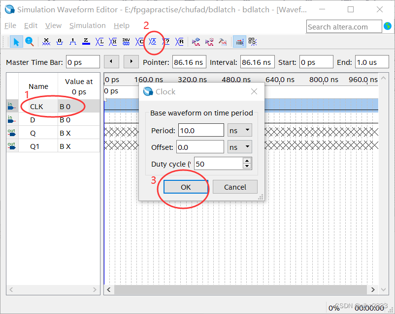Click the Start time field
The width and height of the screenshot is (395, 314).
[x=316, y=62]
